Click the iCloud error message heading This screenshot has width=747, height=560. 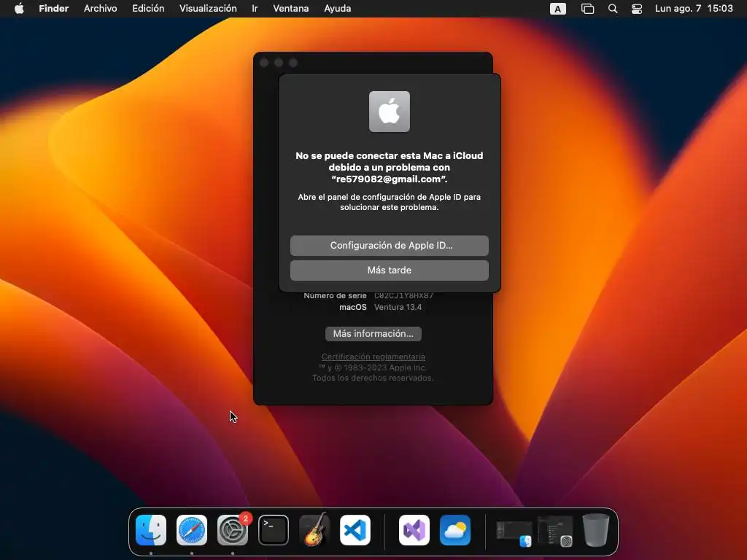click(x=390, y=167)
